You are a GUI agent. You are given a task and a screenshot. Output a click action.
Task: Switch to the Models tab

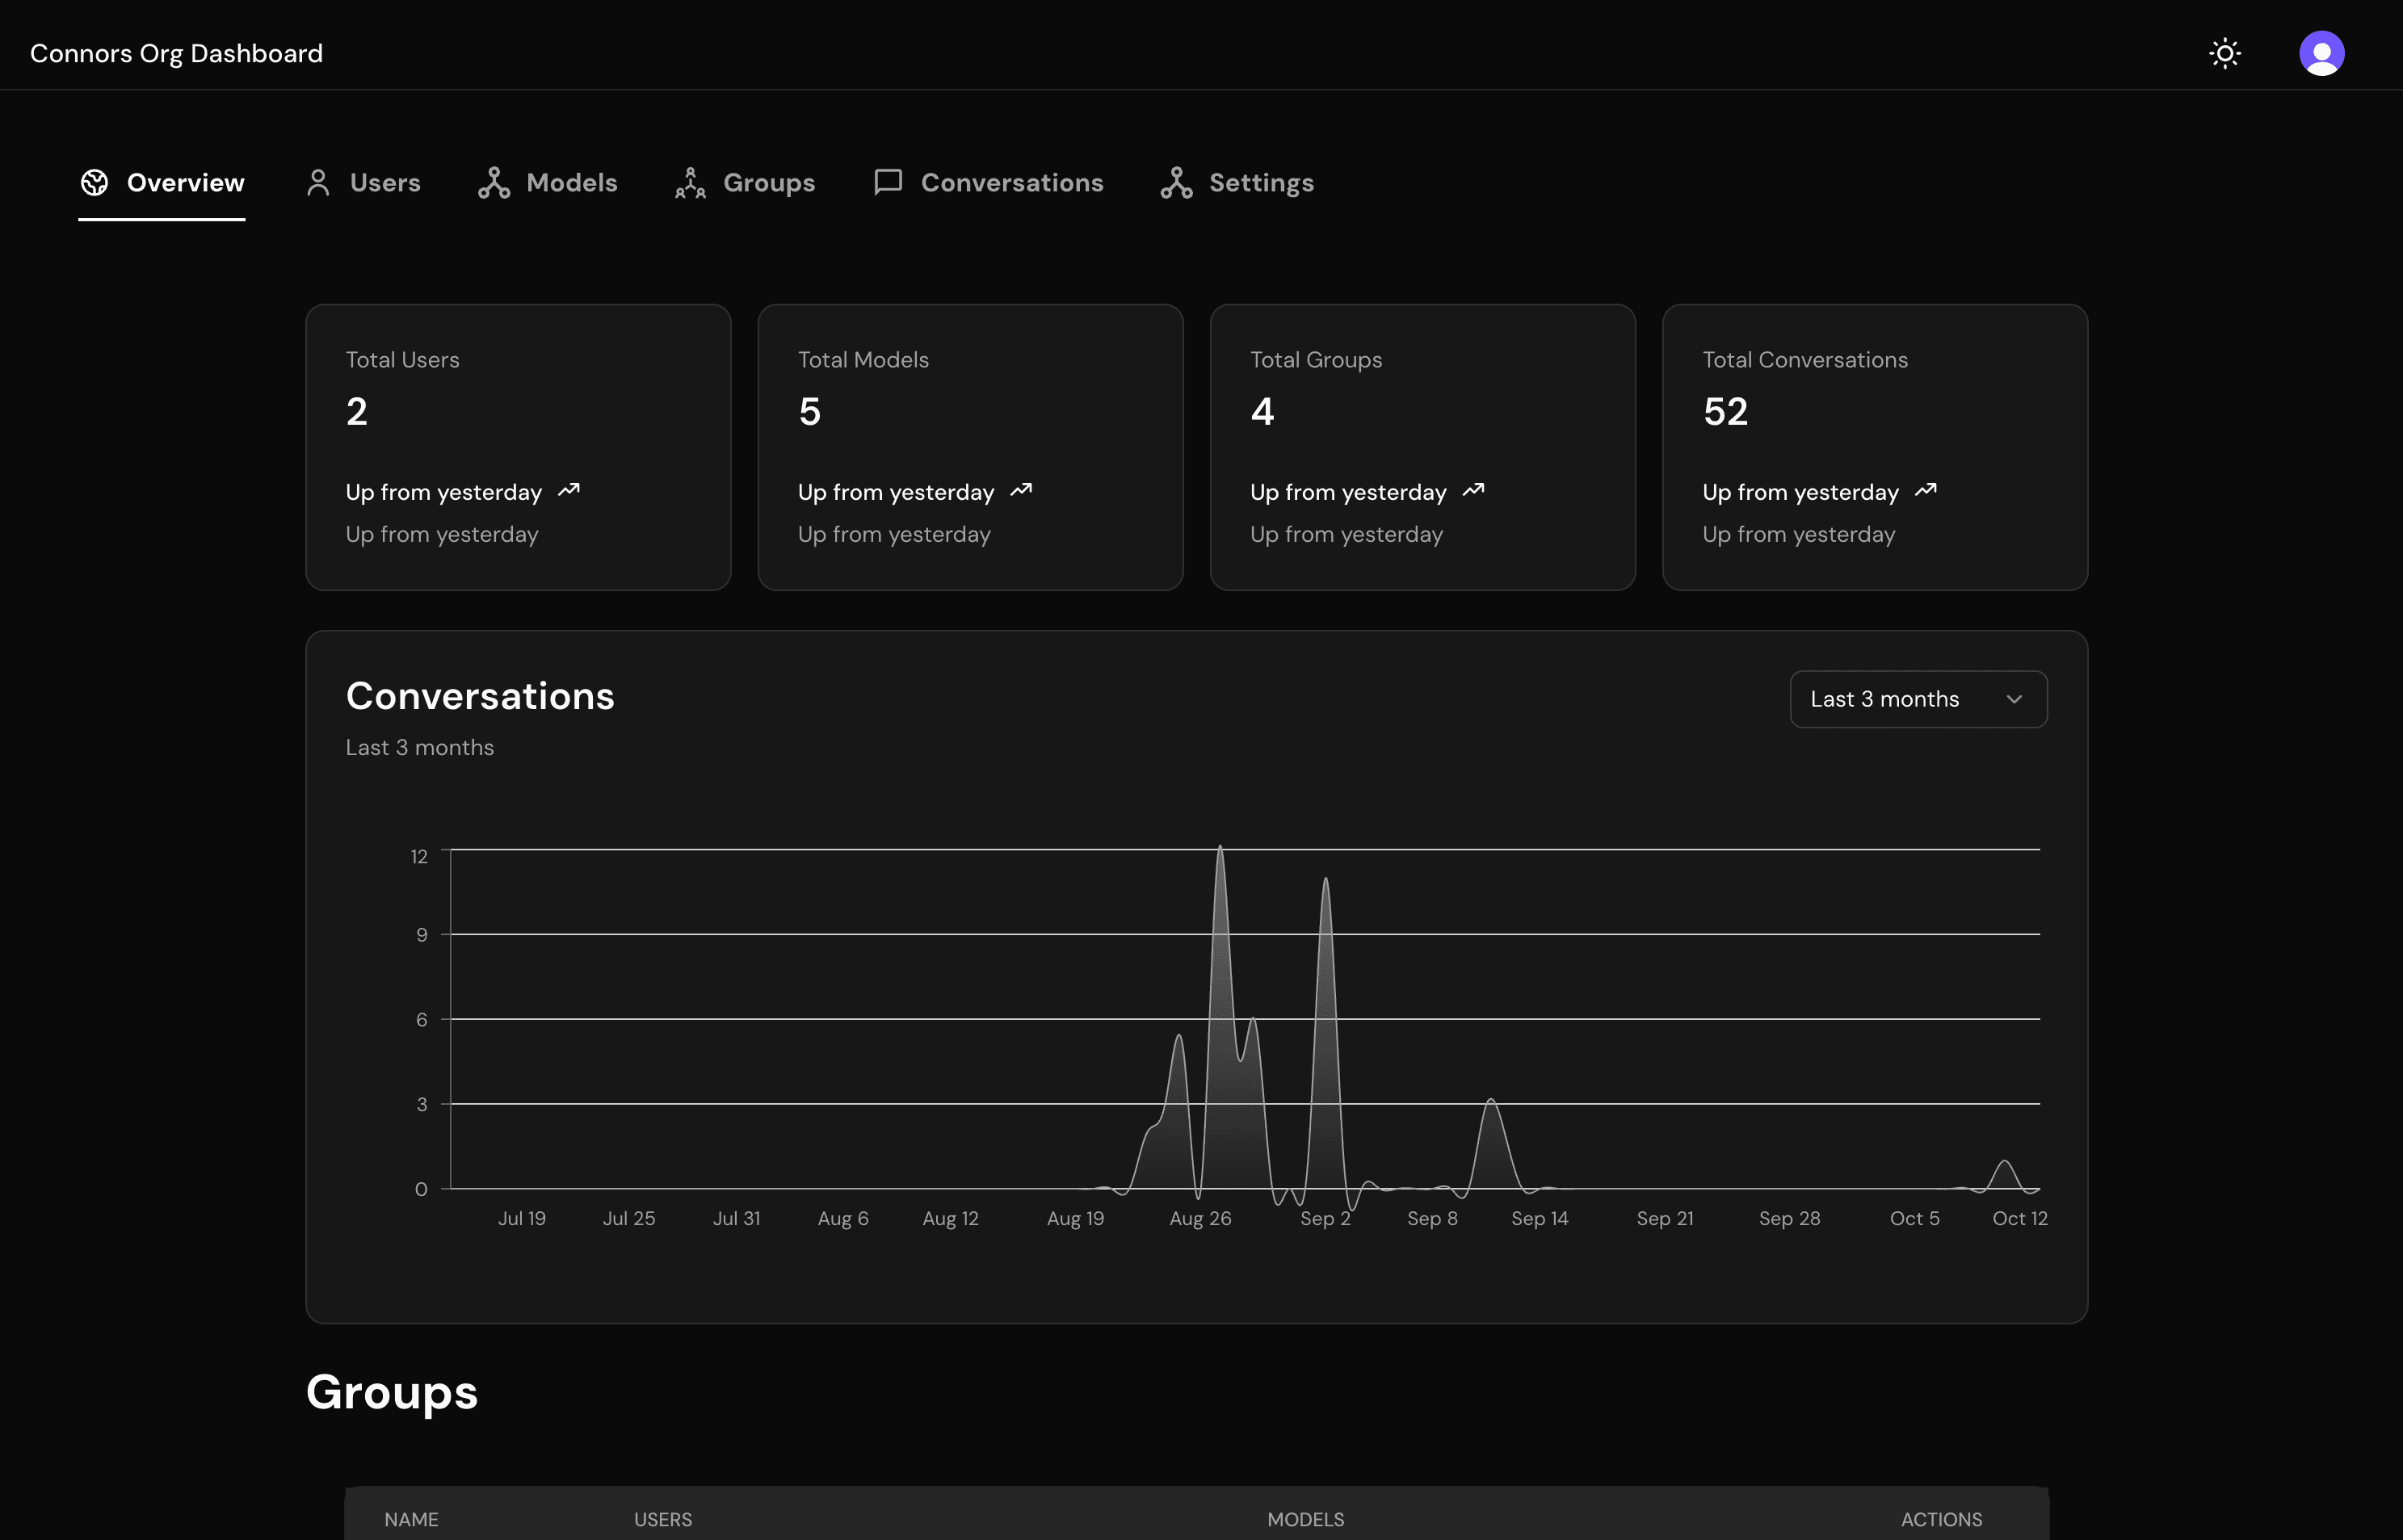571,182
